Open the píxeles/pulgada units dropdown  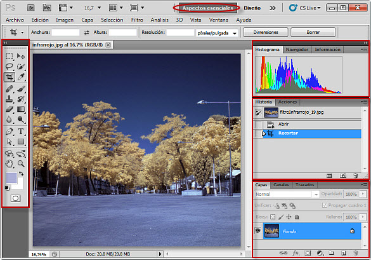point(217,33)
